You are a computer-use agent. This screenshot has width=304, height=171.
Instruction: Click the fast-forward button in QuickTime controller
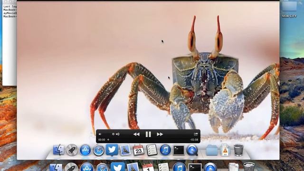[x=160, y=134]
